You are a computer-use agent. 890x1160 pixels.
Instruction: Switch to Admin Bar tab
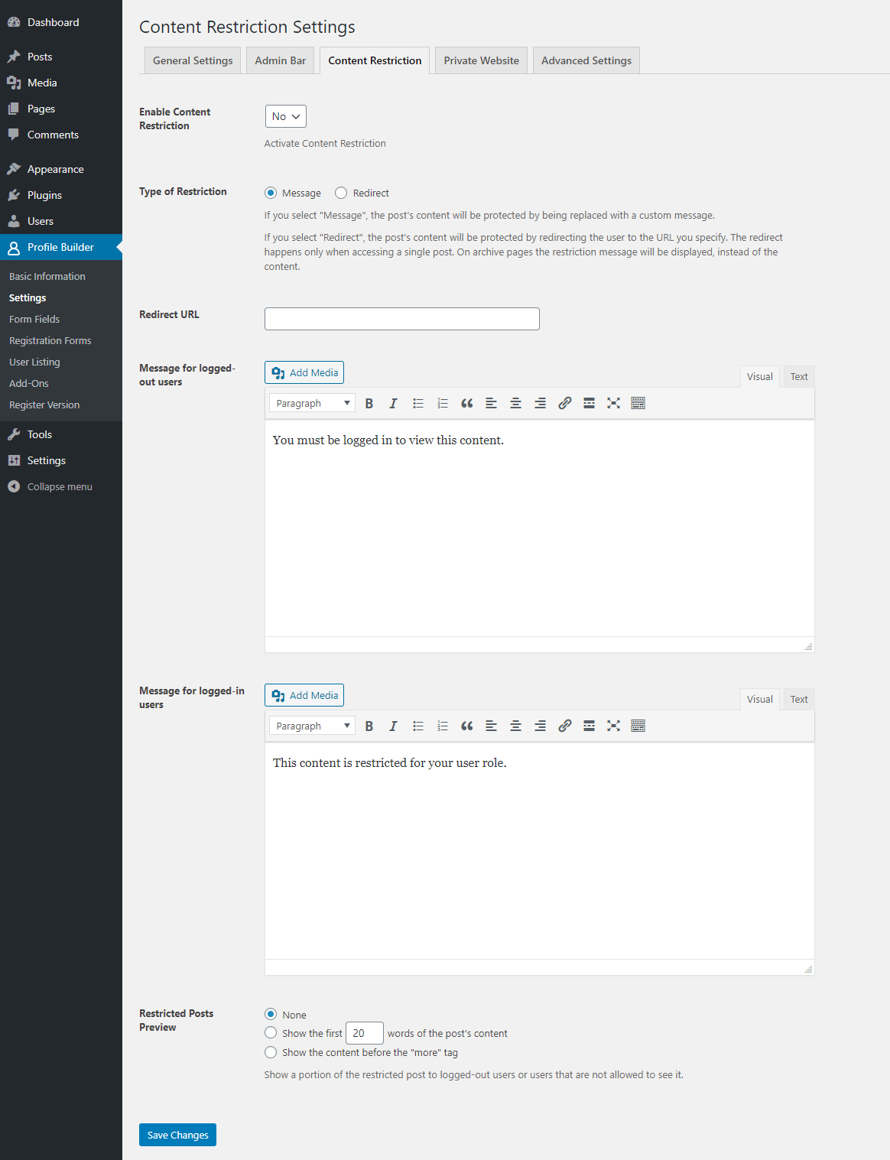[x=281, y=60]
